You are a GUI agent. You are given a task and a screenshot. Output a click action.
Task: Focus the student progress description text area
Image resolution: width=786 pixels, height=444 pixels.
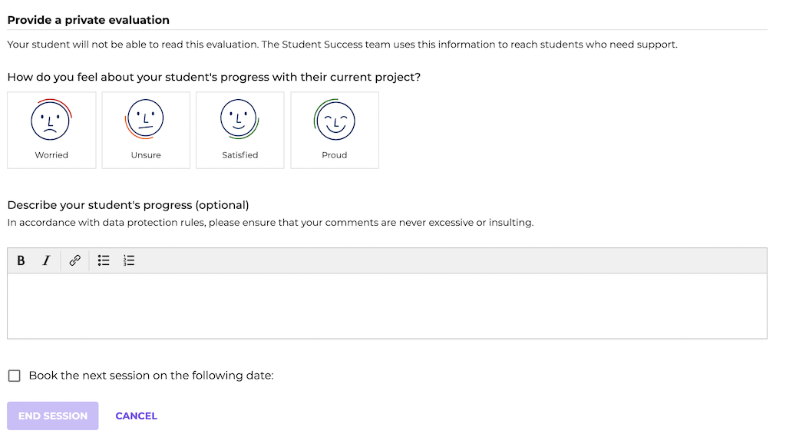click(x=387, y=306)
